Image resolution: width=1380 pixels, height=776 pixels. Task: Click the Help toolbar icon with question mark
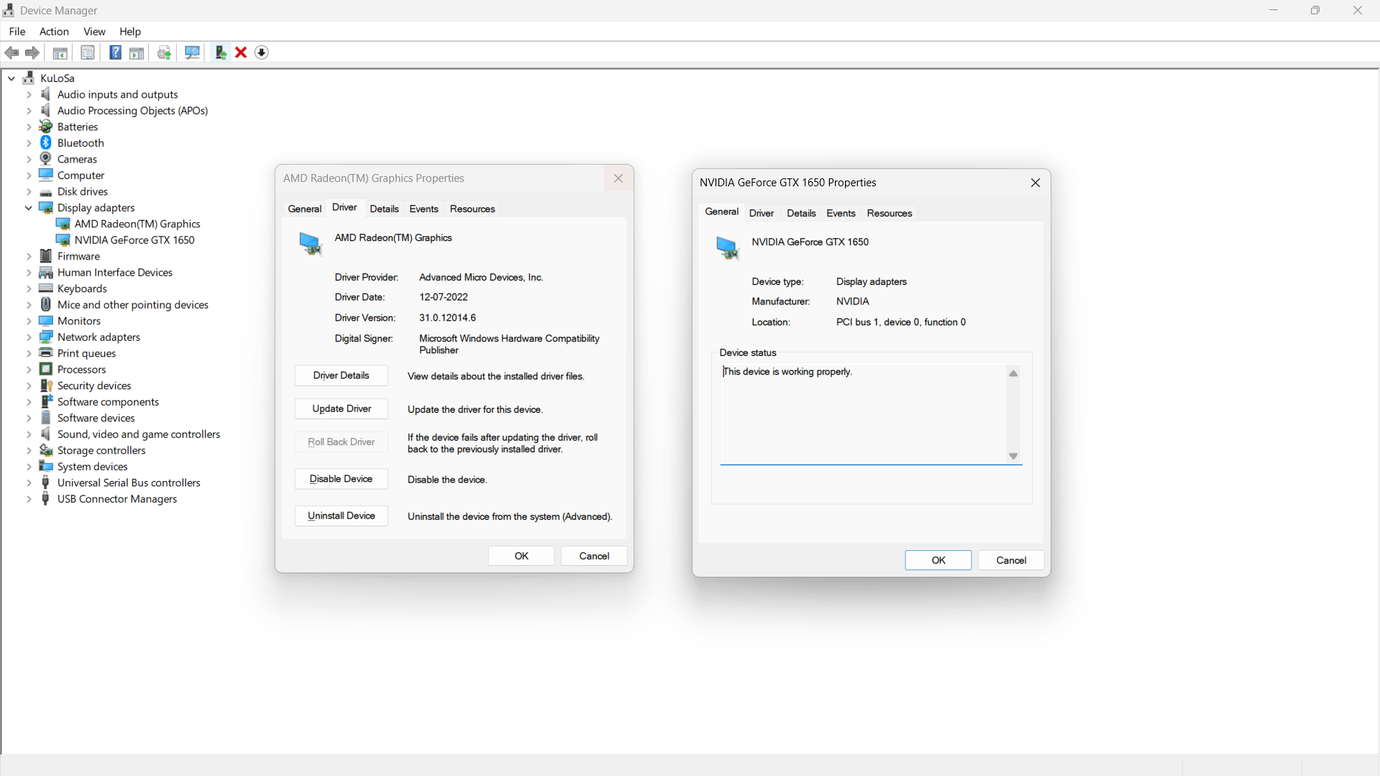click(x=115, y=53)
